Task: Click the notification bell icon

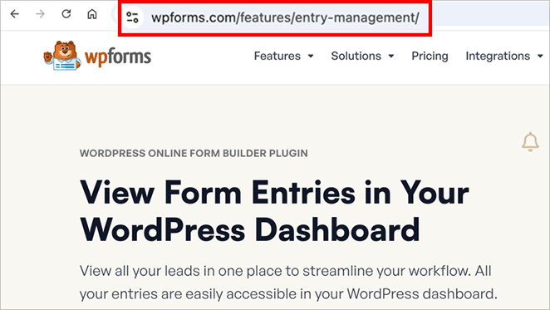Action: [x=530, y=142]
